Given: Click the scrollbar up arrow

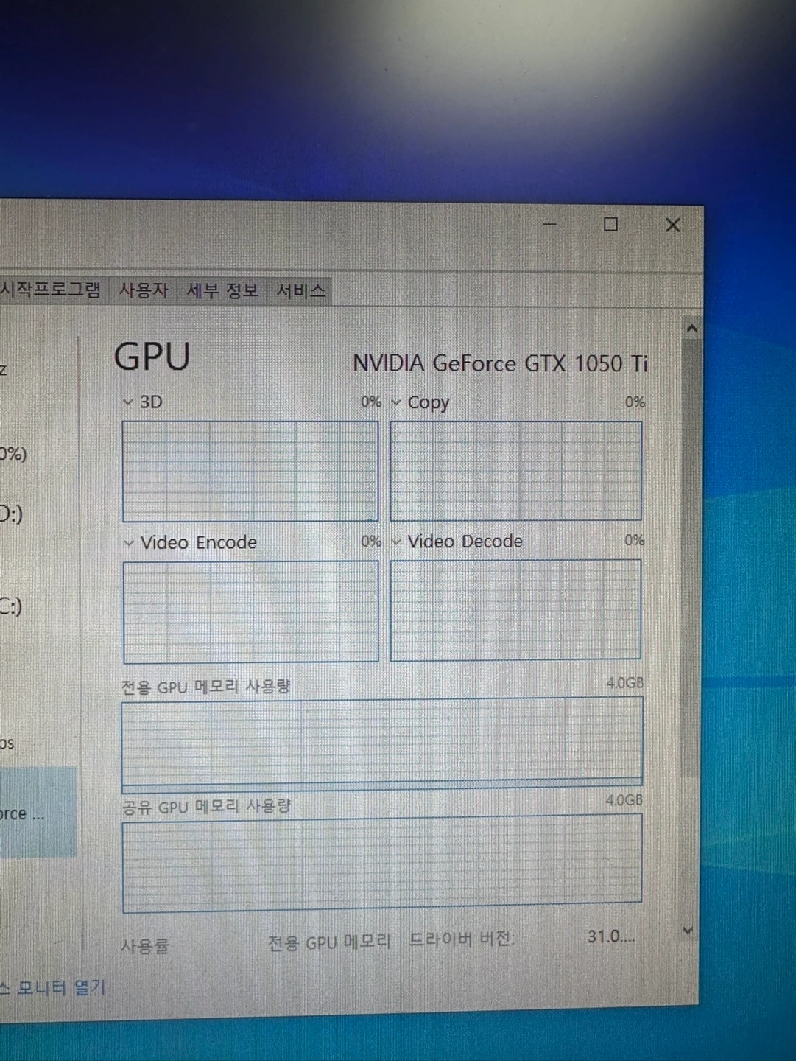Looking at the screenshot, I should pos(691,329).
